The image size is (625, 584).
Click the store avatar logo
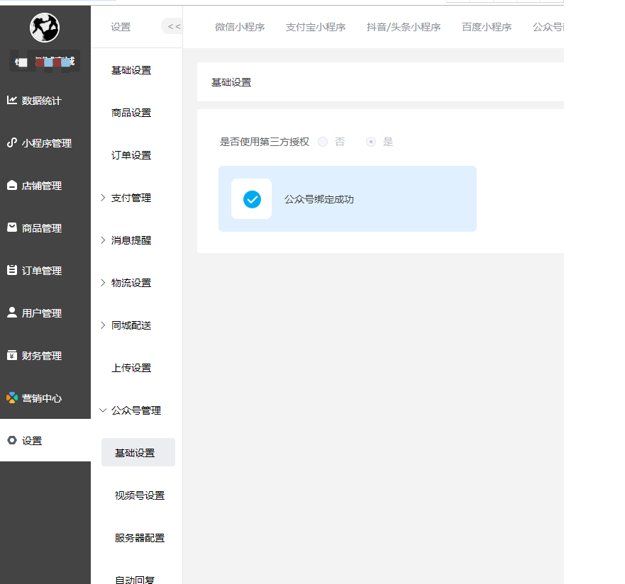tap(45, 28)
